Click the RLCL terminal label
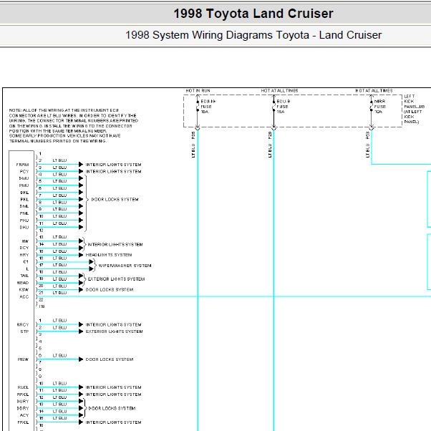This screenshot has height=431, width=431. pos(23,387)
